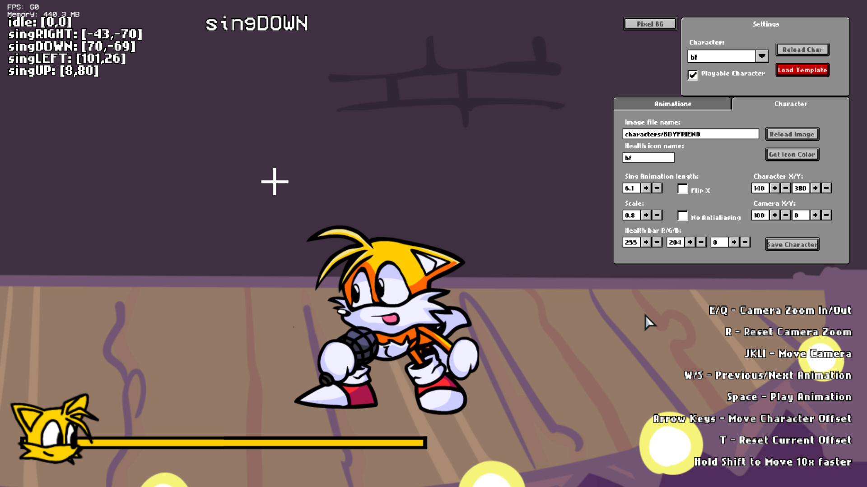Click the E/Q - Camera Zoom In/Out hint
Image resolution: width=867 pixels, height=487 pixels.
[780, 310]
